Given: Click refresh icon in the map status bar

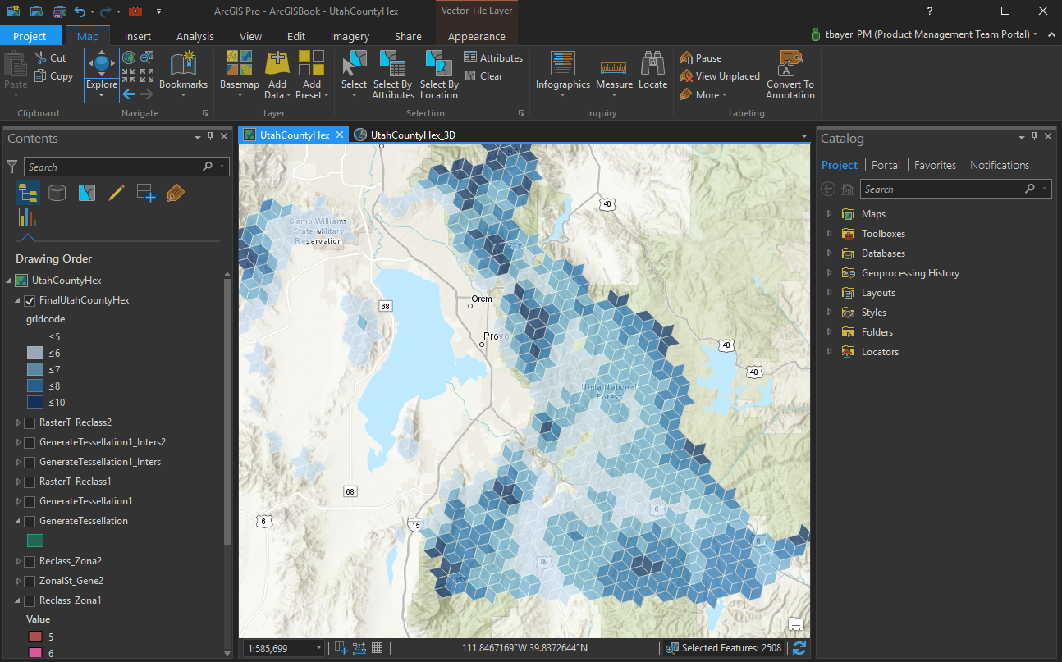Looking at the screenshot, I should pos(799,648).
